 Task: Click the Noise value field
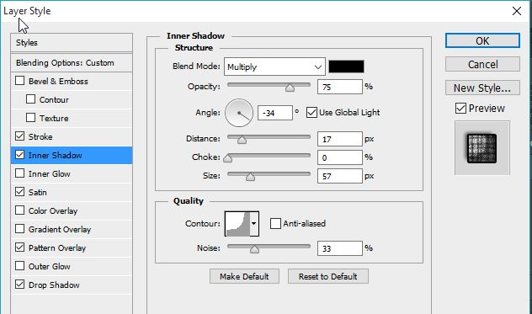click(x=339, y=248)
